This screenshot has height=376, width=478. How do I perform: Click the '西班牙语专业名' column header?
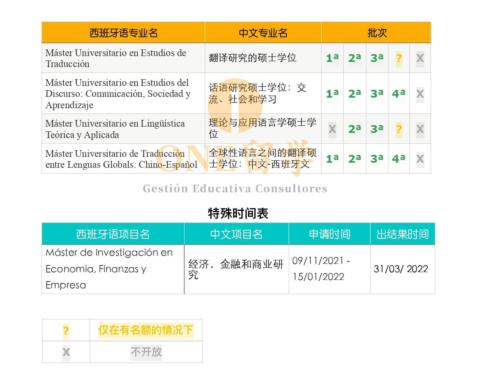pos(123,33)
